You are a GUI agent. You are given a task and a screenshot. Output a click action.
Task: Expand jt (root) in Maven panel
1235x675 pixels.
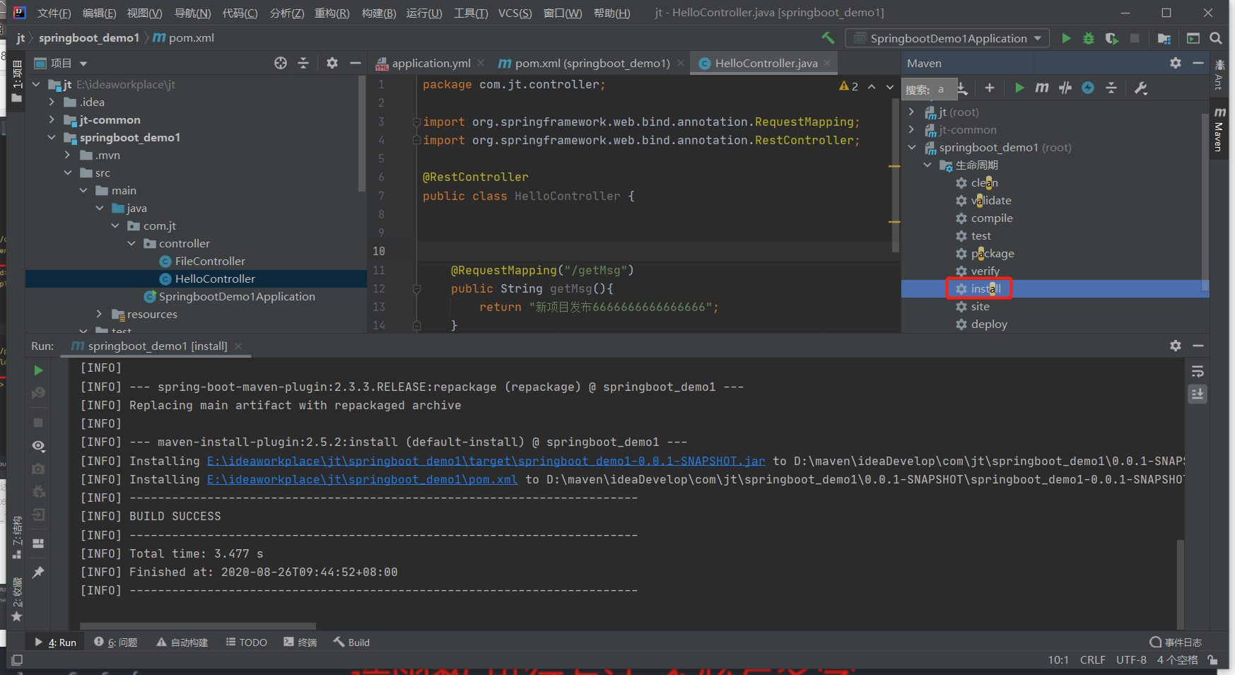point(912,112)
